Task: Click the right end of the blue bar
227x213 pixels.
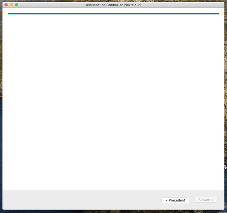Action: (x=218, y=14)
